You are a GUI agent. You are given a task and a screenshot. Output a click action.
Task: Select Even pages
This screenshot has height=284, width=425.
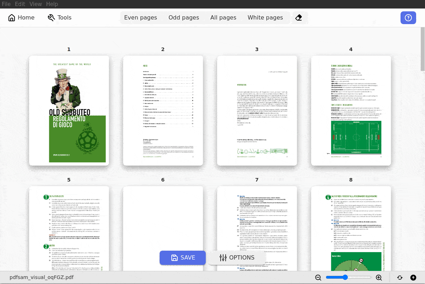(x=140, y=18)
